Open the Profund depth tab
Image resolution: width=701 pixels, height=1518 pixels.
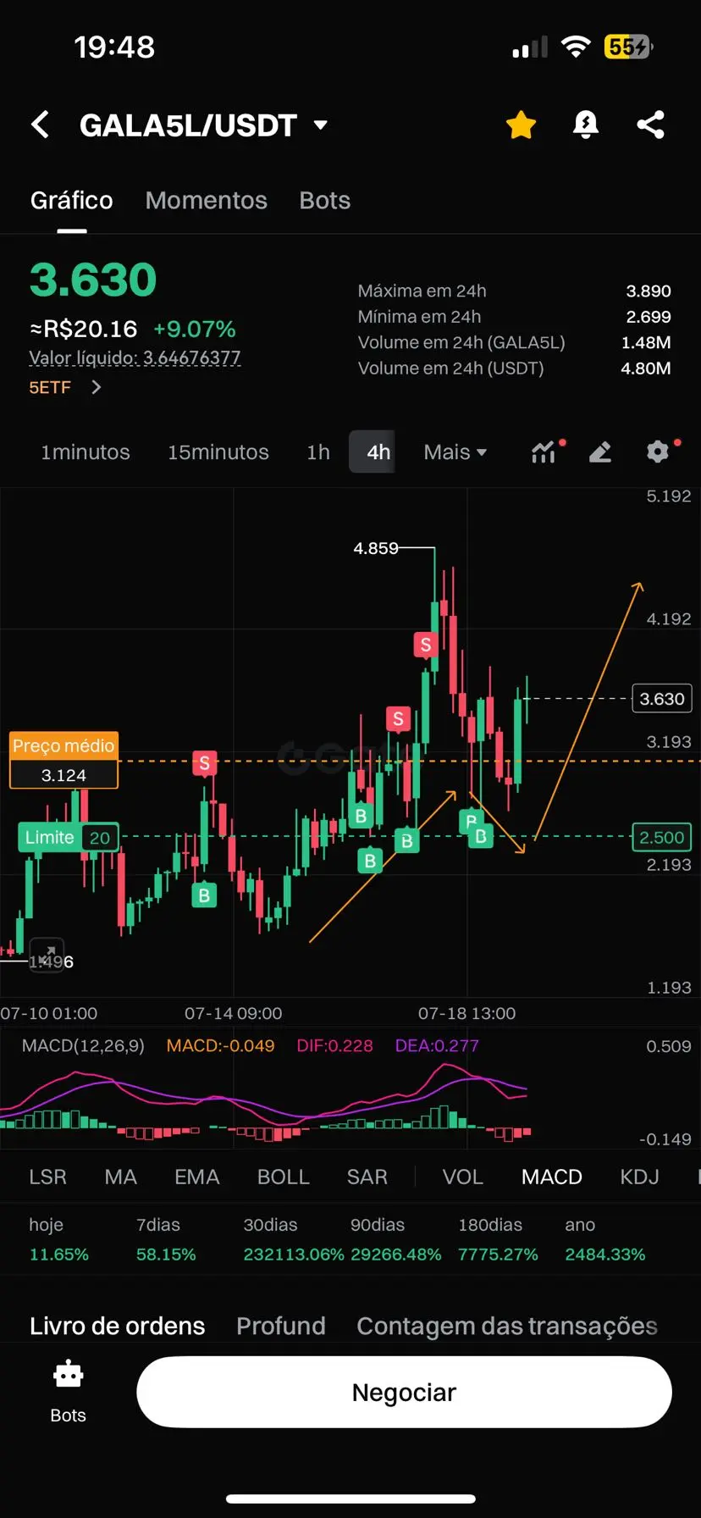281,1326
